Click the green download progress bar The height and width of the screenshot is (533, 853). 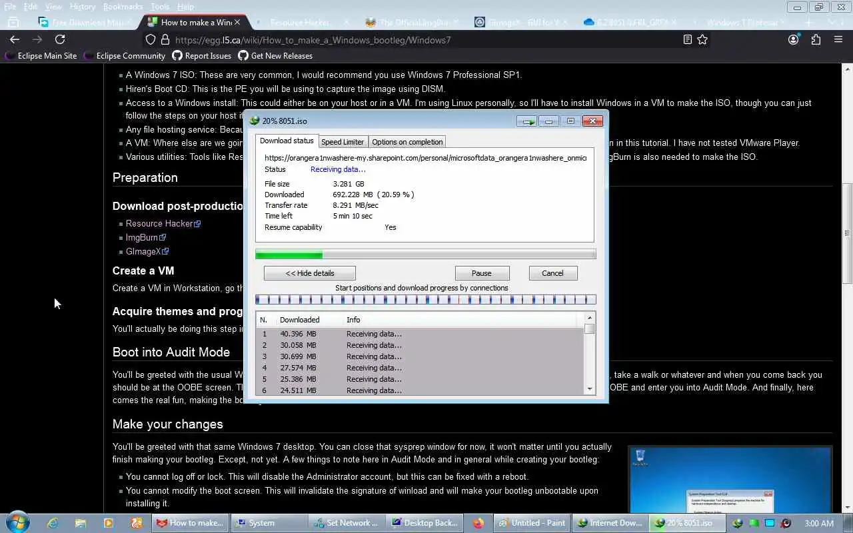click(x=425, y=255)
